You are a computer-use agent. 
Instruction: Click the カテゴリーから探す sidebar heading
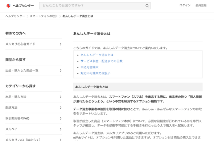pos(20,86)
